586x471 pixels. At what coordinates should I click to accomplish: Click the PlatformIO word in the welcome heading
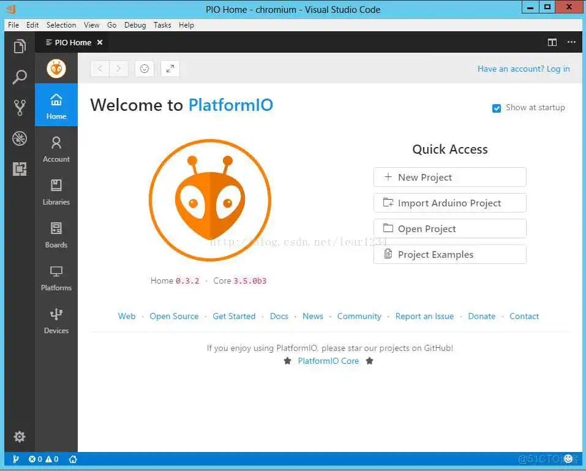tap(231, 105)
